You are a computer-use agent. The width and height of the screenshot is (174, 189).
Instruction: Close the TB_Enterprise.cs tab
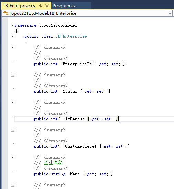(47, 5)
